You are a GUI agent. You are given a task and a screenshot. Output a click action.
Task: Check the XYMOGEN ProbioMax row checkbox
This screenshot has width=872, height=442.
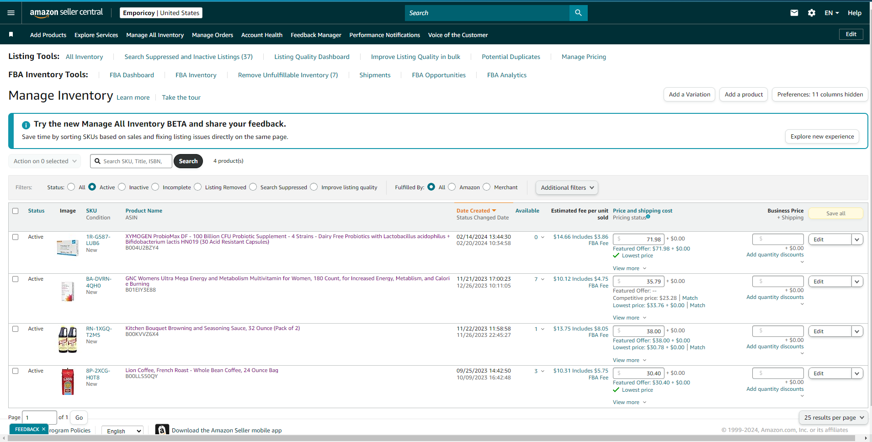coord(16,237)
